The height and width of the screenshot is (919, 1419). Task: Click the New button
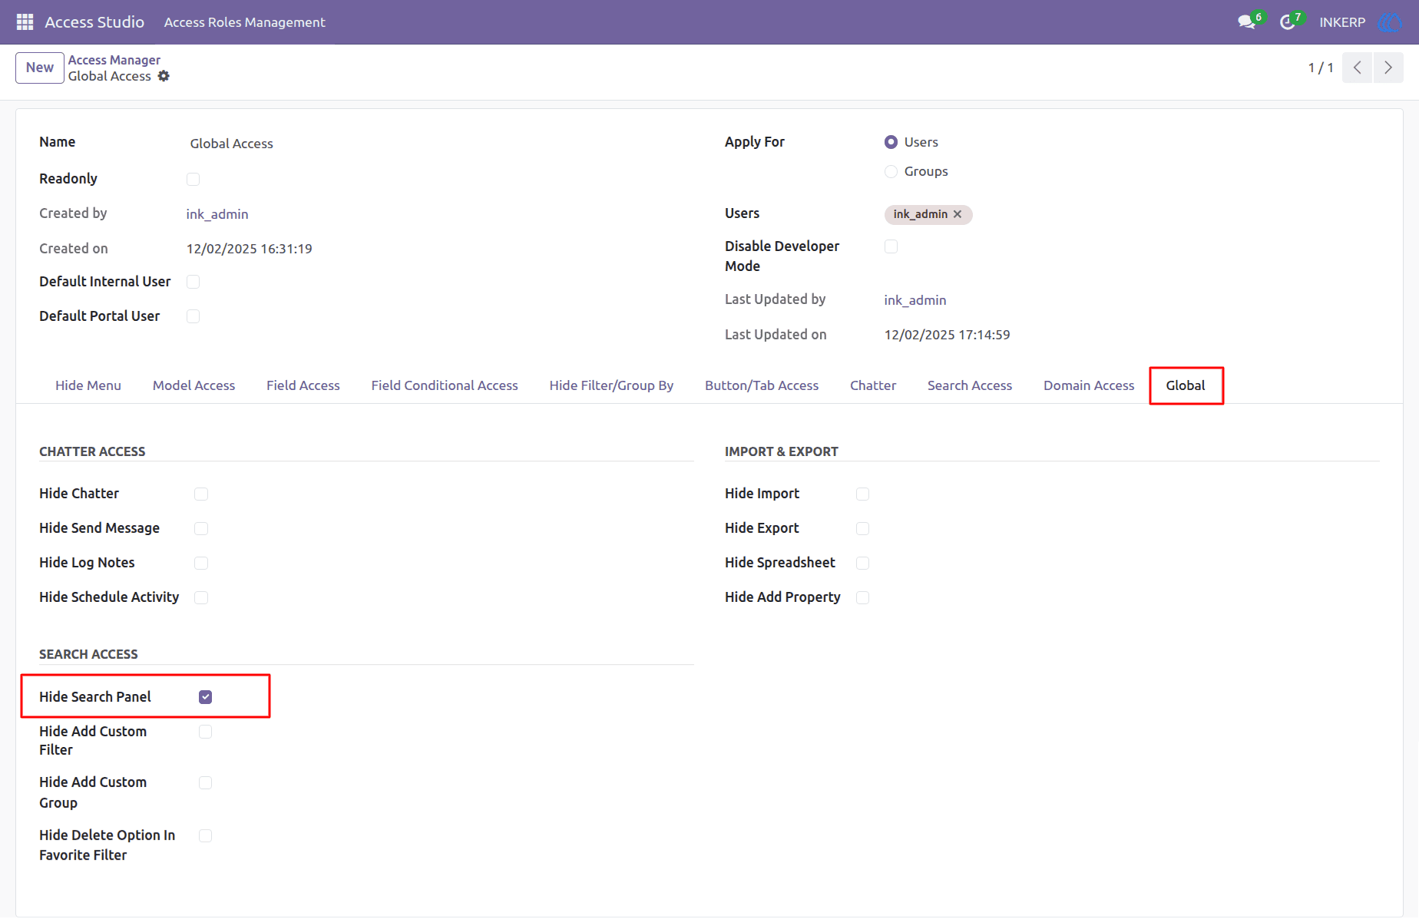[40, 68]
